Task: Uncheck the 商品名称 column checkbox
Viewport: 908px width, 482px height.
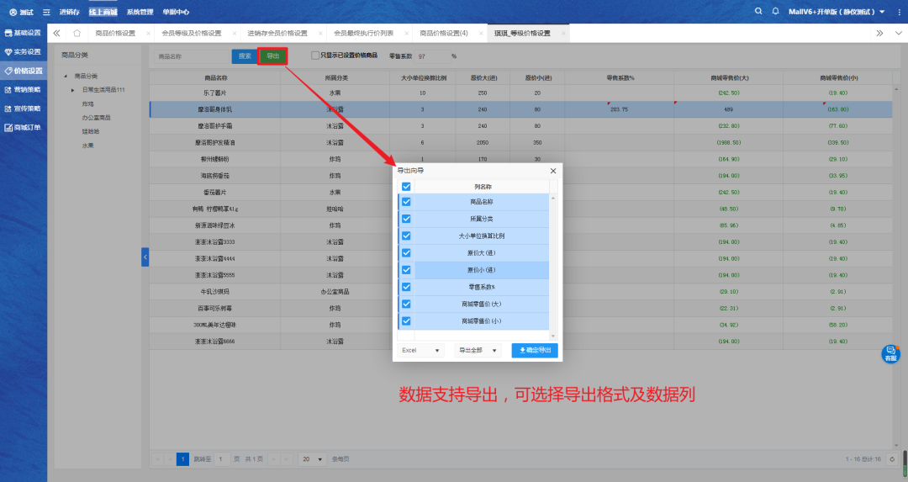Action: pyautogui.click(x=406, y=202)
